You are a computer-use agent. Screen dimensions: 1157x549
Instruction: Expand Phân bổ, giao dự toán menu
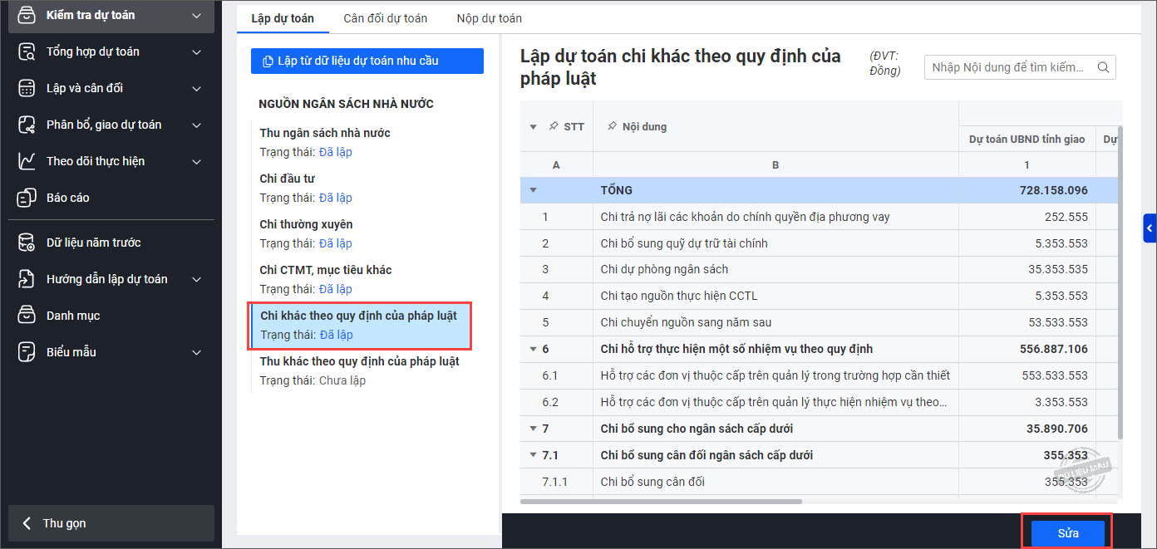pos(196,125)
